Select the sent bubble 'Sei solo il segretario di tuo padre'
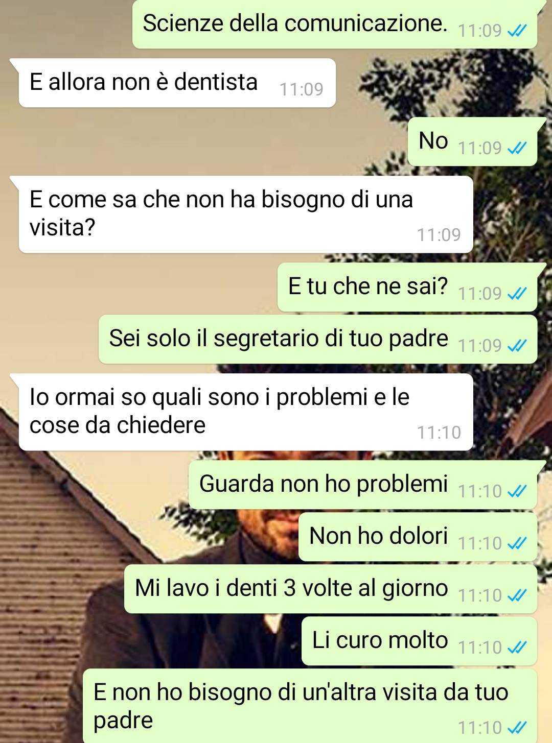 coord(318,339)
